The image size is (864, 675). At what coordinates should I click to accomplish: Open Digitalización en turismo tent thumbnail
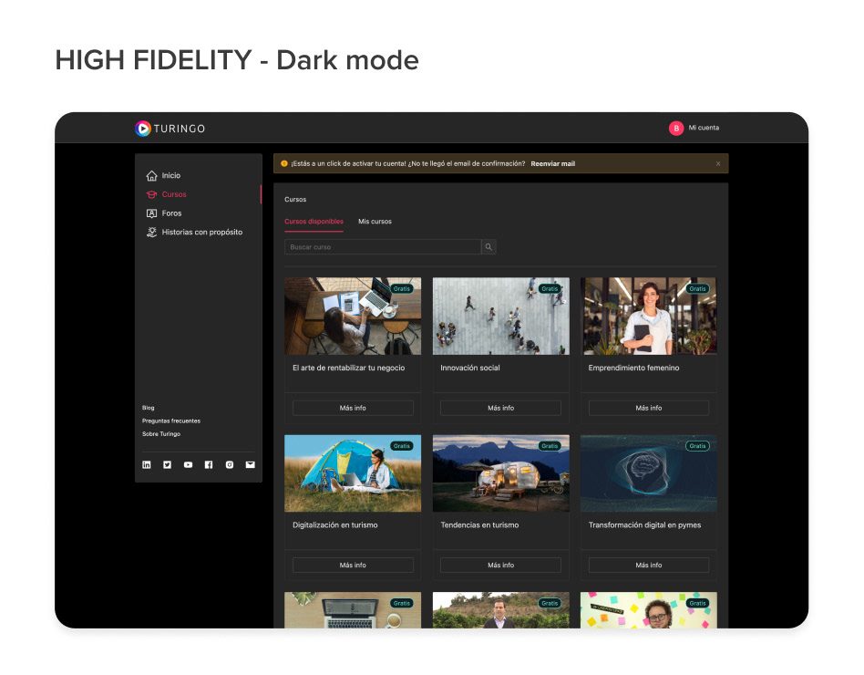coord(353,473)
